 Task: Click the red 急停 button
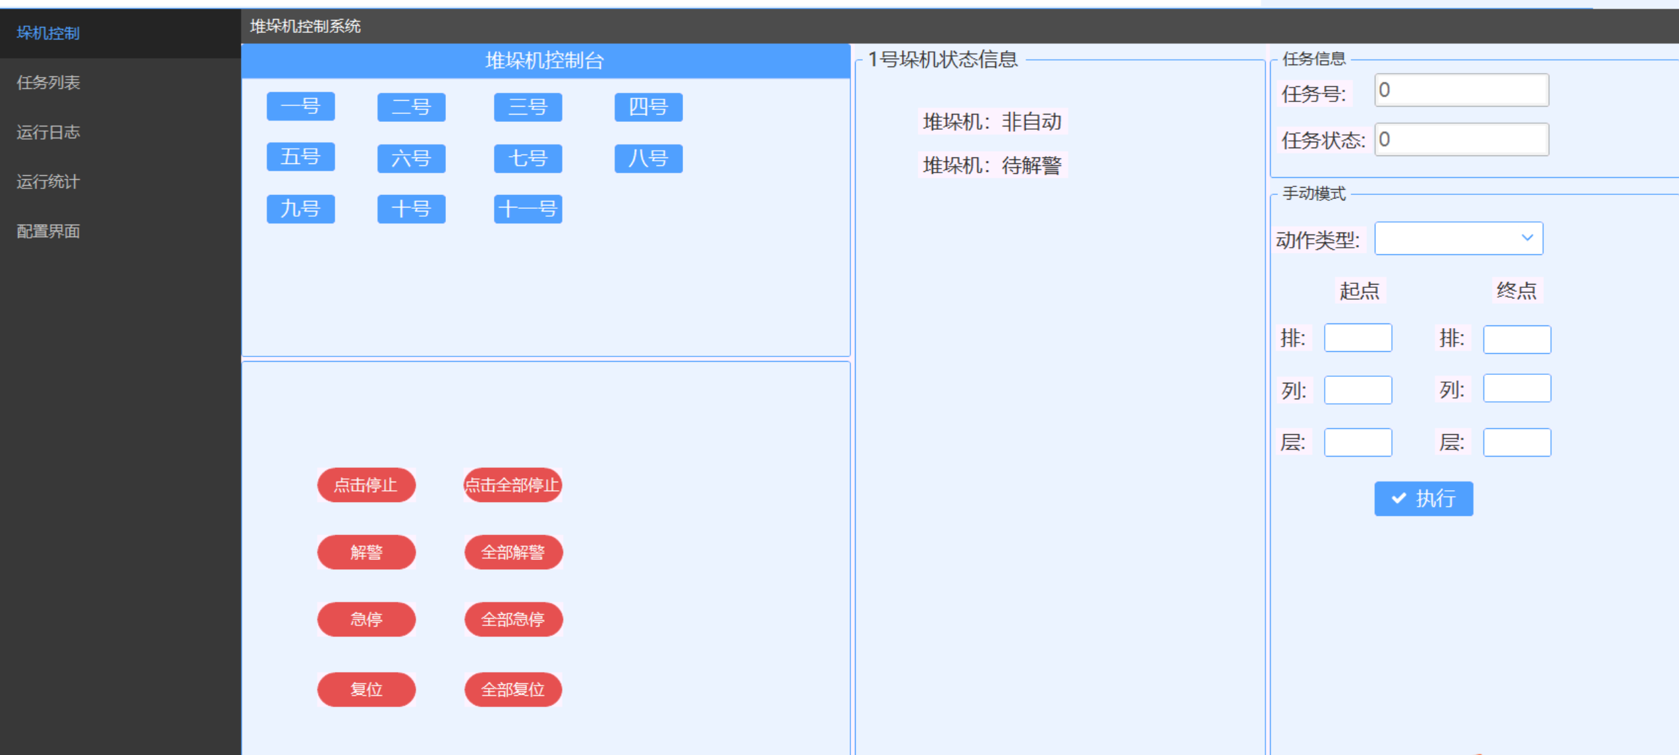pos(366,620)
